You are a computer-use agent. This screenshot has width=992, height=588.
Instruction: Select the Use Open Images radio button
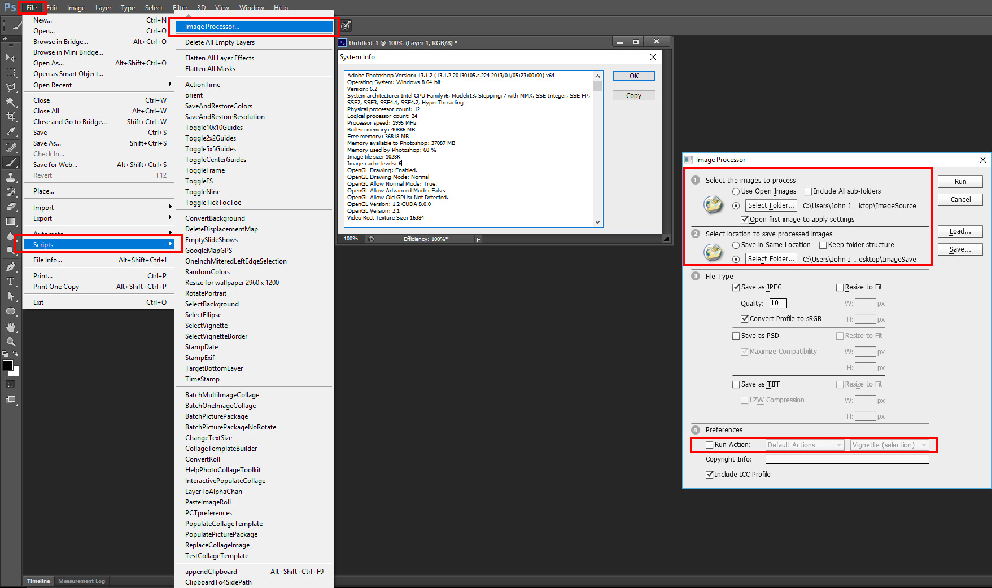(x=736, y=191)
